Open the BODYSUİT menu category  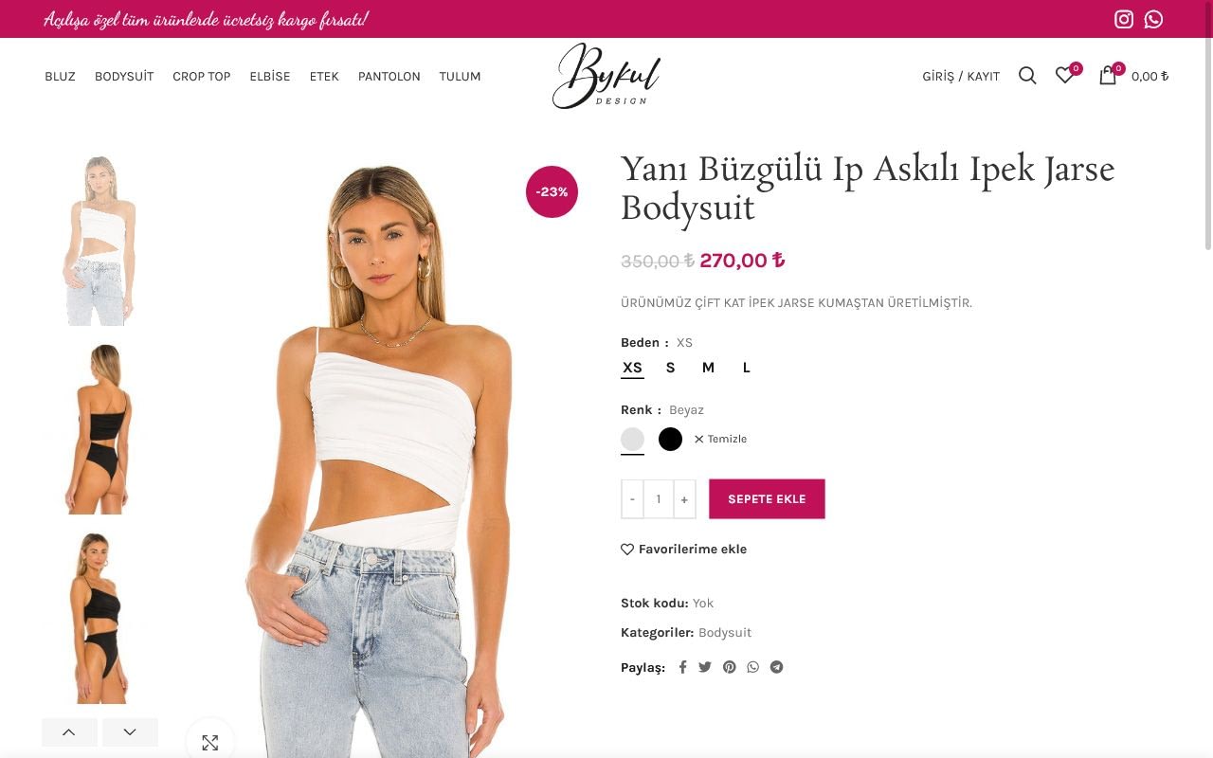(x=124, y=76)
